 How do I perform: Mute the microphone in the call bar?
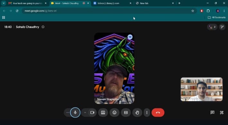[75, 112]
